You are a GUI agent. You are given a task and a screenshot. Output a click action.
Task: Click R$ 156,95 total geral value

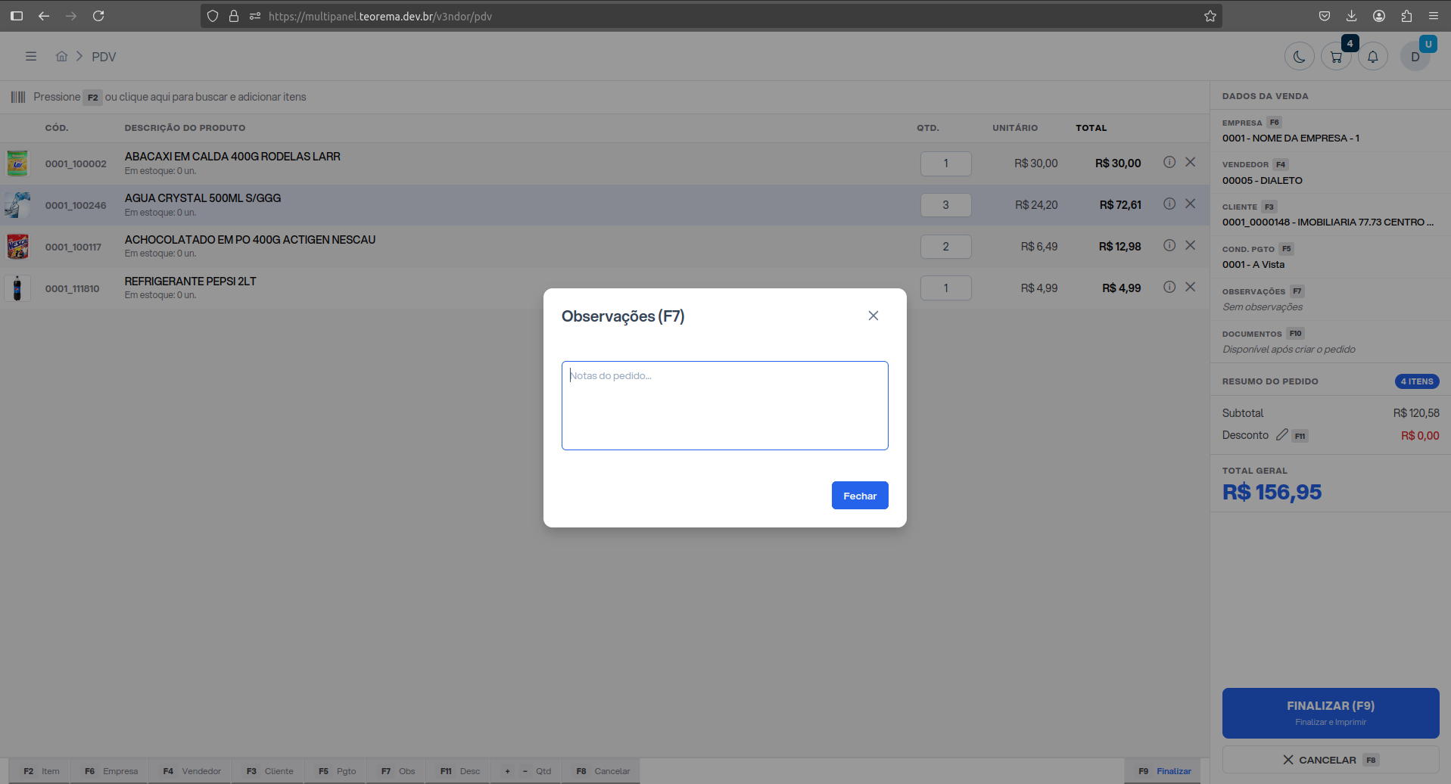pyautogui.click(x=1272, y=492)
